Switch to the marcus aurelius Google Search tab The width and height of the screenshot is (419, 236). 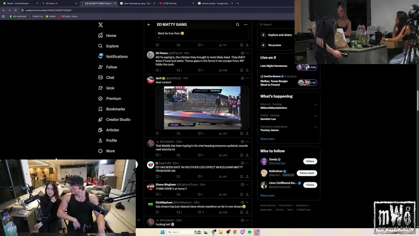[x=215, y=3]
